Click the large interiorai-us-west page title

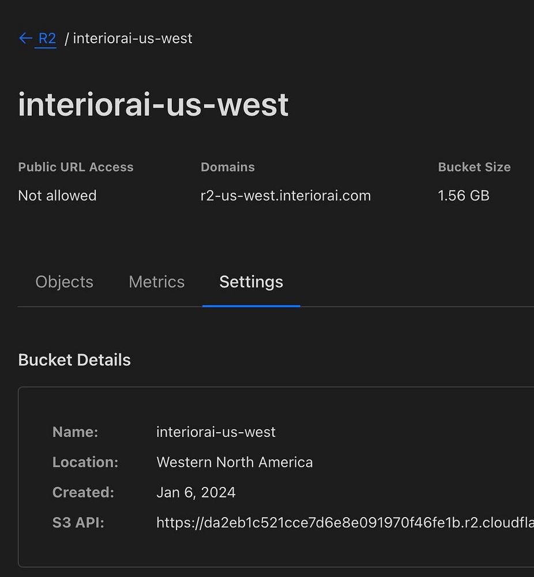point(153,104)
